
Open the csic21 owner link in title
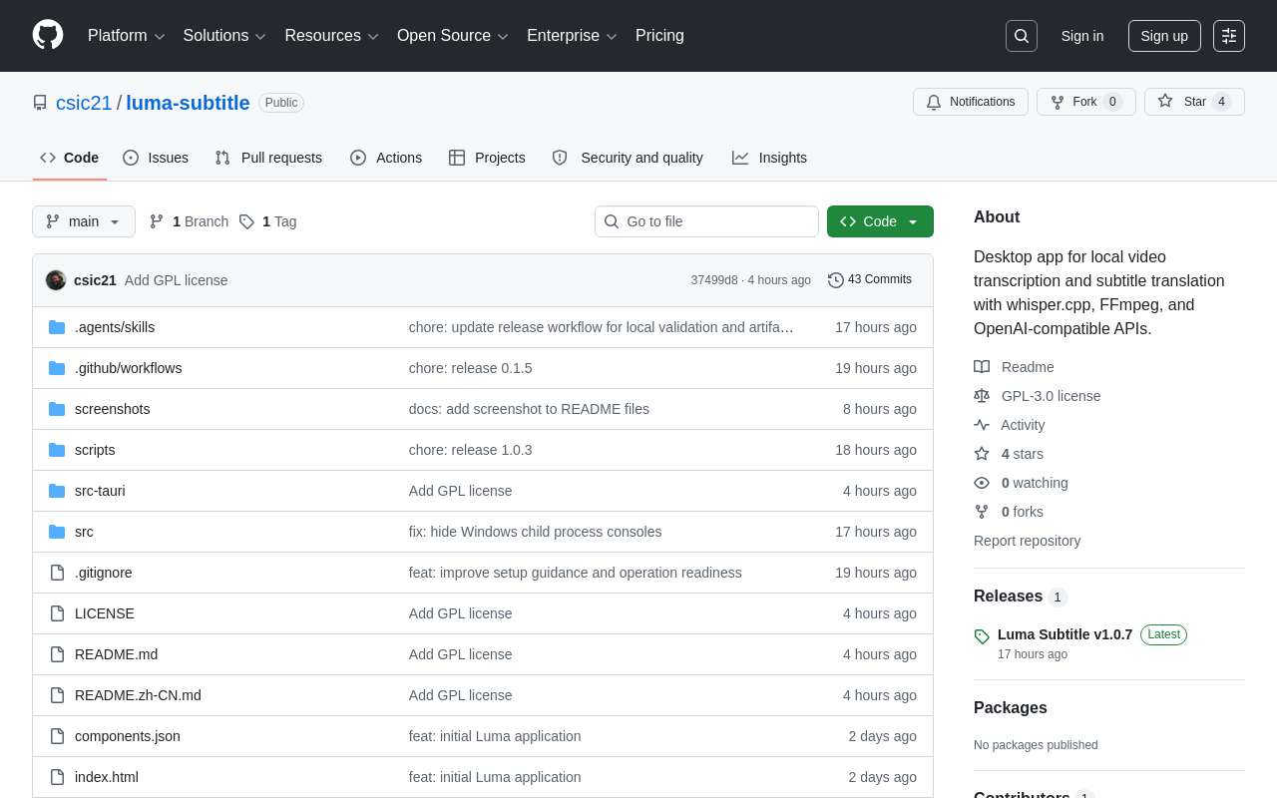[x=84, y=103]
